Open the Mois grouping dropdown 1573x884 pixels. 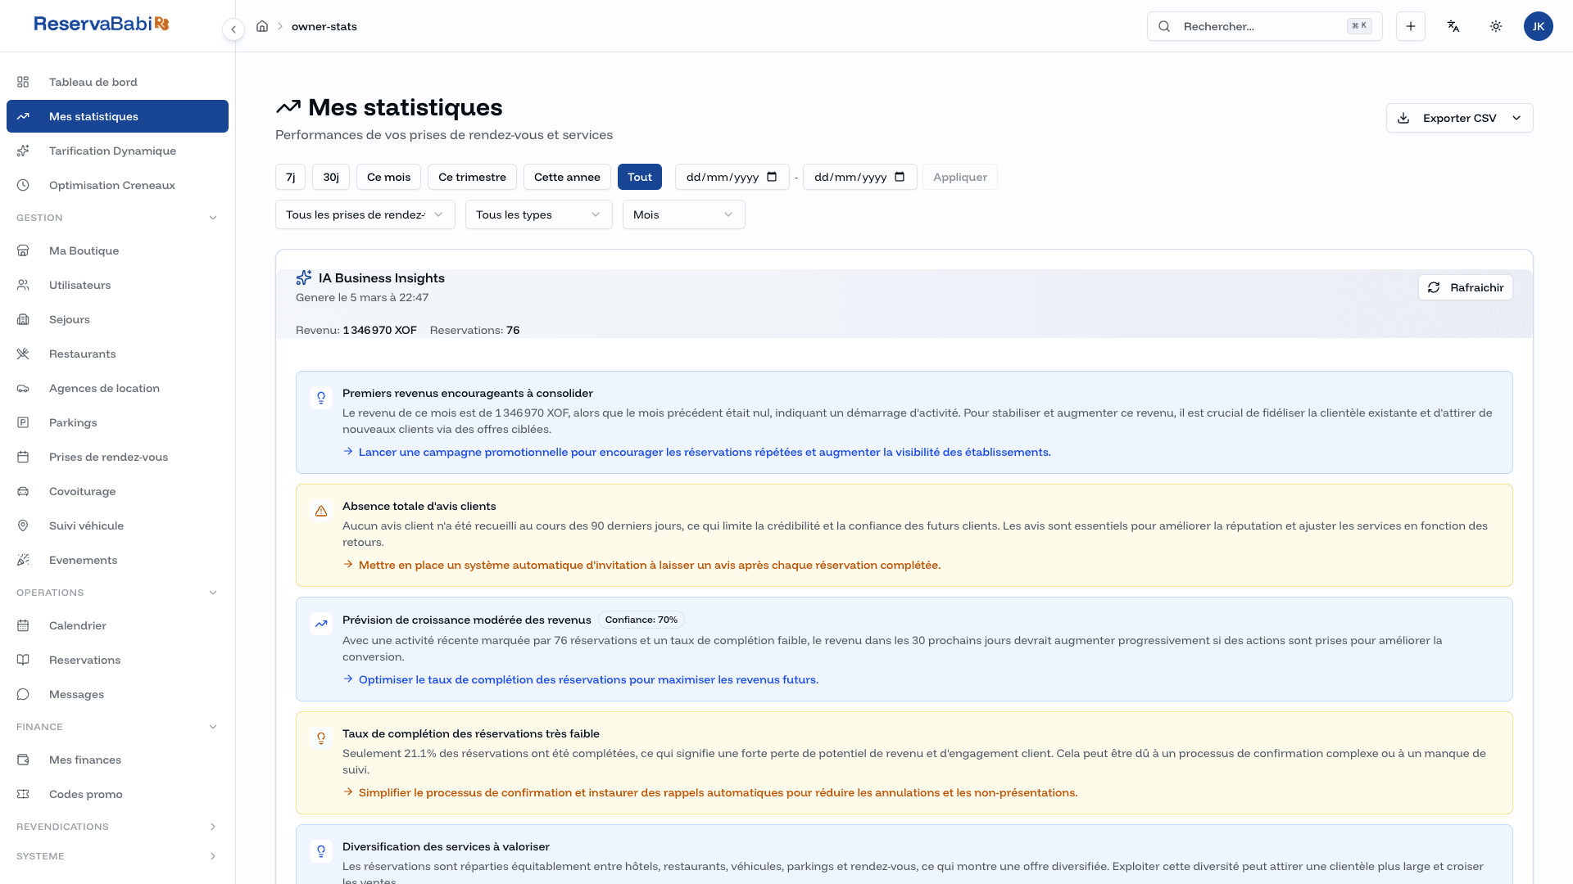[x=683, y=214]
